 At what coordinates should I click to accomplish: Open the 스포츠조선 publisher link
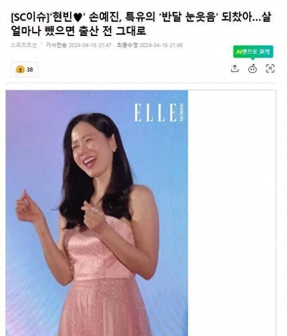coord(24,45)
